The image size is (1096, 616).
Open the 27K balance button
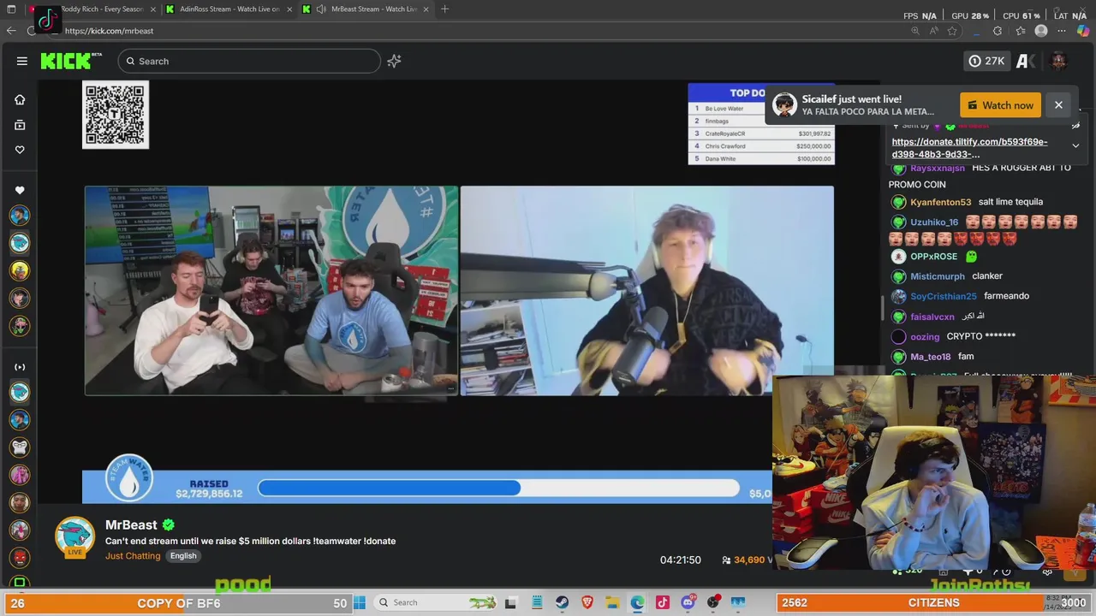click(986, 61)
